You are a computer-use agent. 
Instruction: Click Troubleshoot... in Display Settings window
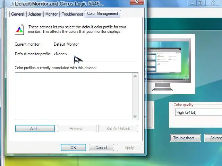185,138
